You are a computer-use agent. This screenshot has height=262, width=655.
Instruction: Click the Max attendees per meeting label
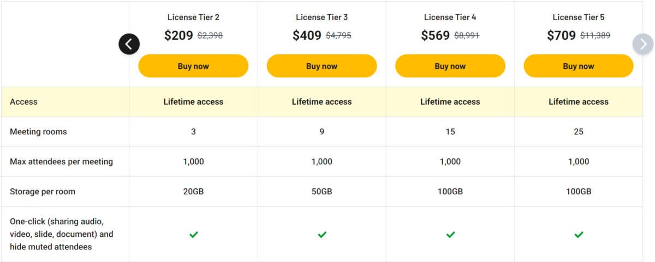point(61,162)
